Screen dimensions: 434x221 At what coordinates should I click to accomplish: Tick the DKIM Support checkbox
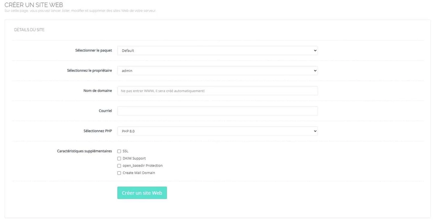[x=119, y=159]
